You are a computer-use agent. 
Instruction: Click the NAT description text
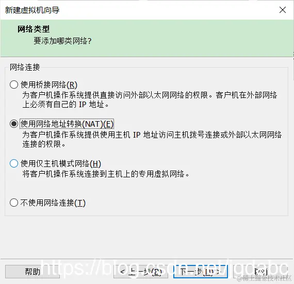coord(152,139)
